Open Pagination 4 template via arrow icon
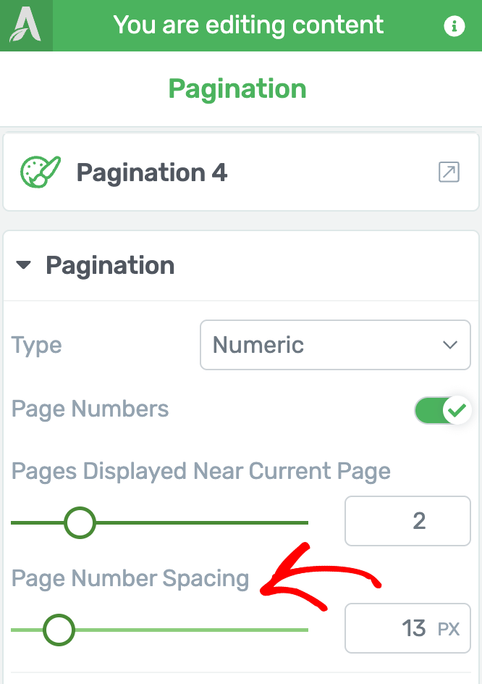Screen dimensions: 482x684 pyautogui.click(x=449, y=172)
